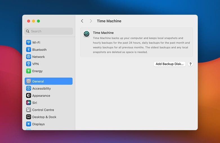The image size is (220, 143).
Task: Maximize window with green button
Action: pyautogui.click(x=38, y=21)
